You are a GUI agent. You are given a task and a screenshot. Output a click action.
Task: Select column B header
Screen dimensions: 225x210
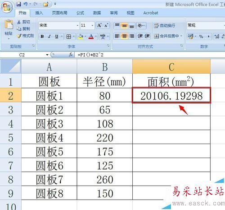(x=105, y=66)
